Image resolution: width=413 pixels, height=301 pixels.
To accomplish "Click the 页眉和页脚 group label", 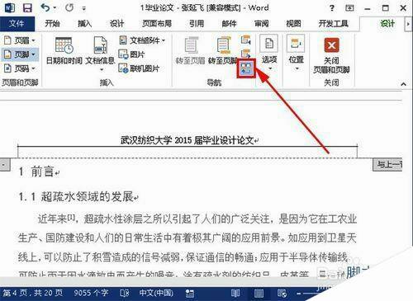I will click(20, 82).
